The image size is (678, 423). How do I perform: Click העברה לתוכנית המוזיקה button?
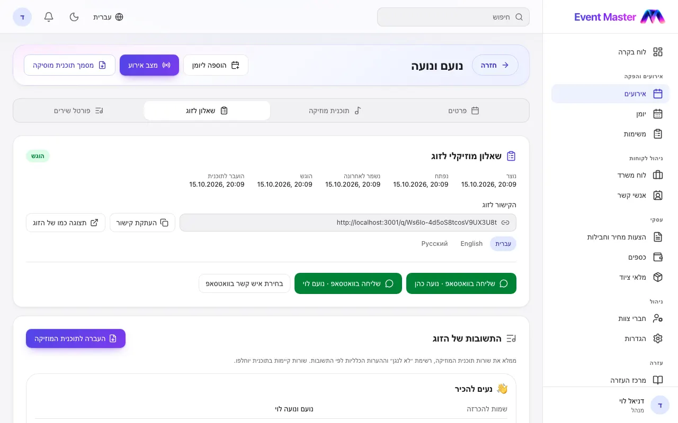point(76,338)
